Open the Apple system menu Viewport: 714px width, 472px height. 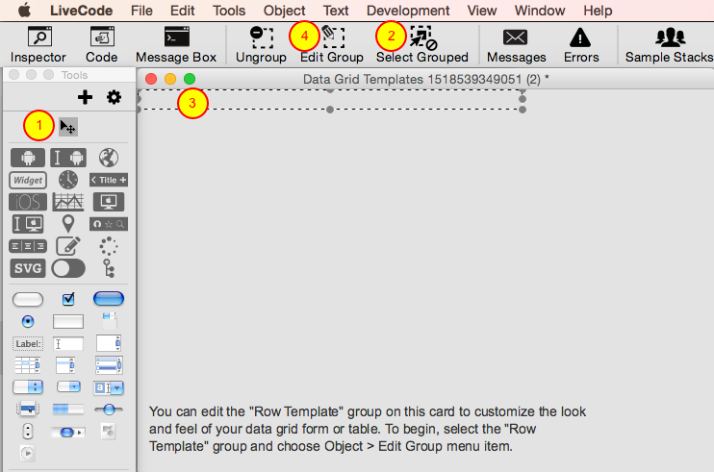(24, 10)
